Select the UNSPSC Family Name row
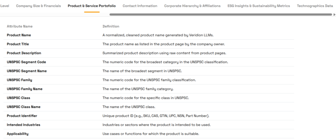 25,89
